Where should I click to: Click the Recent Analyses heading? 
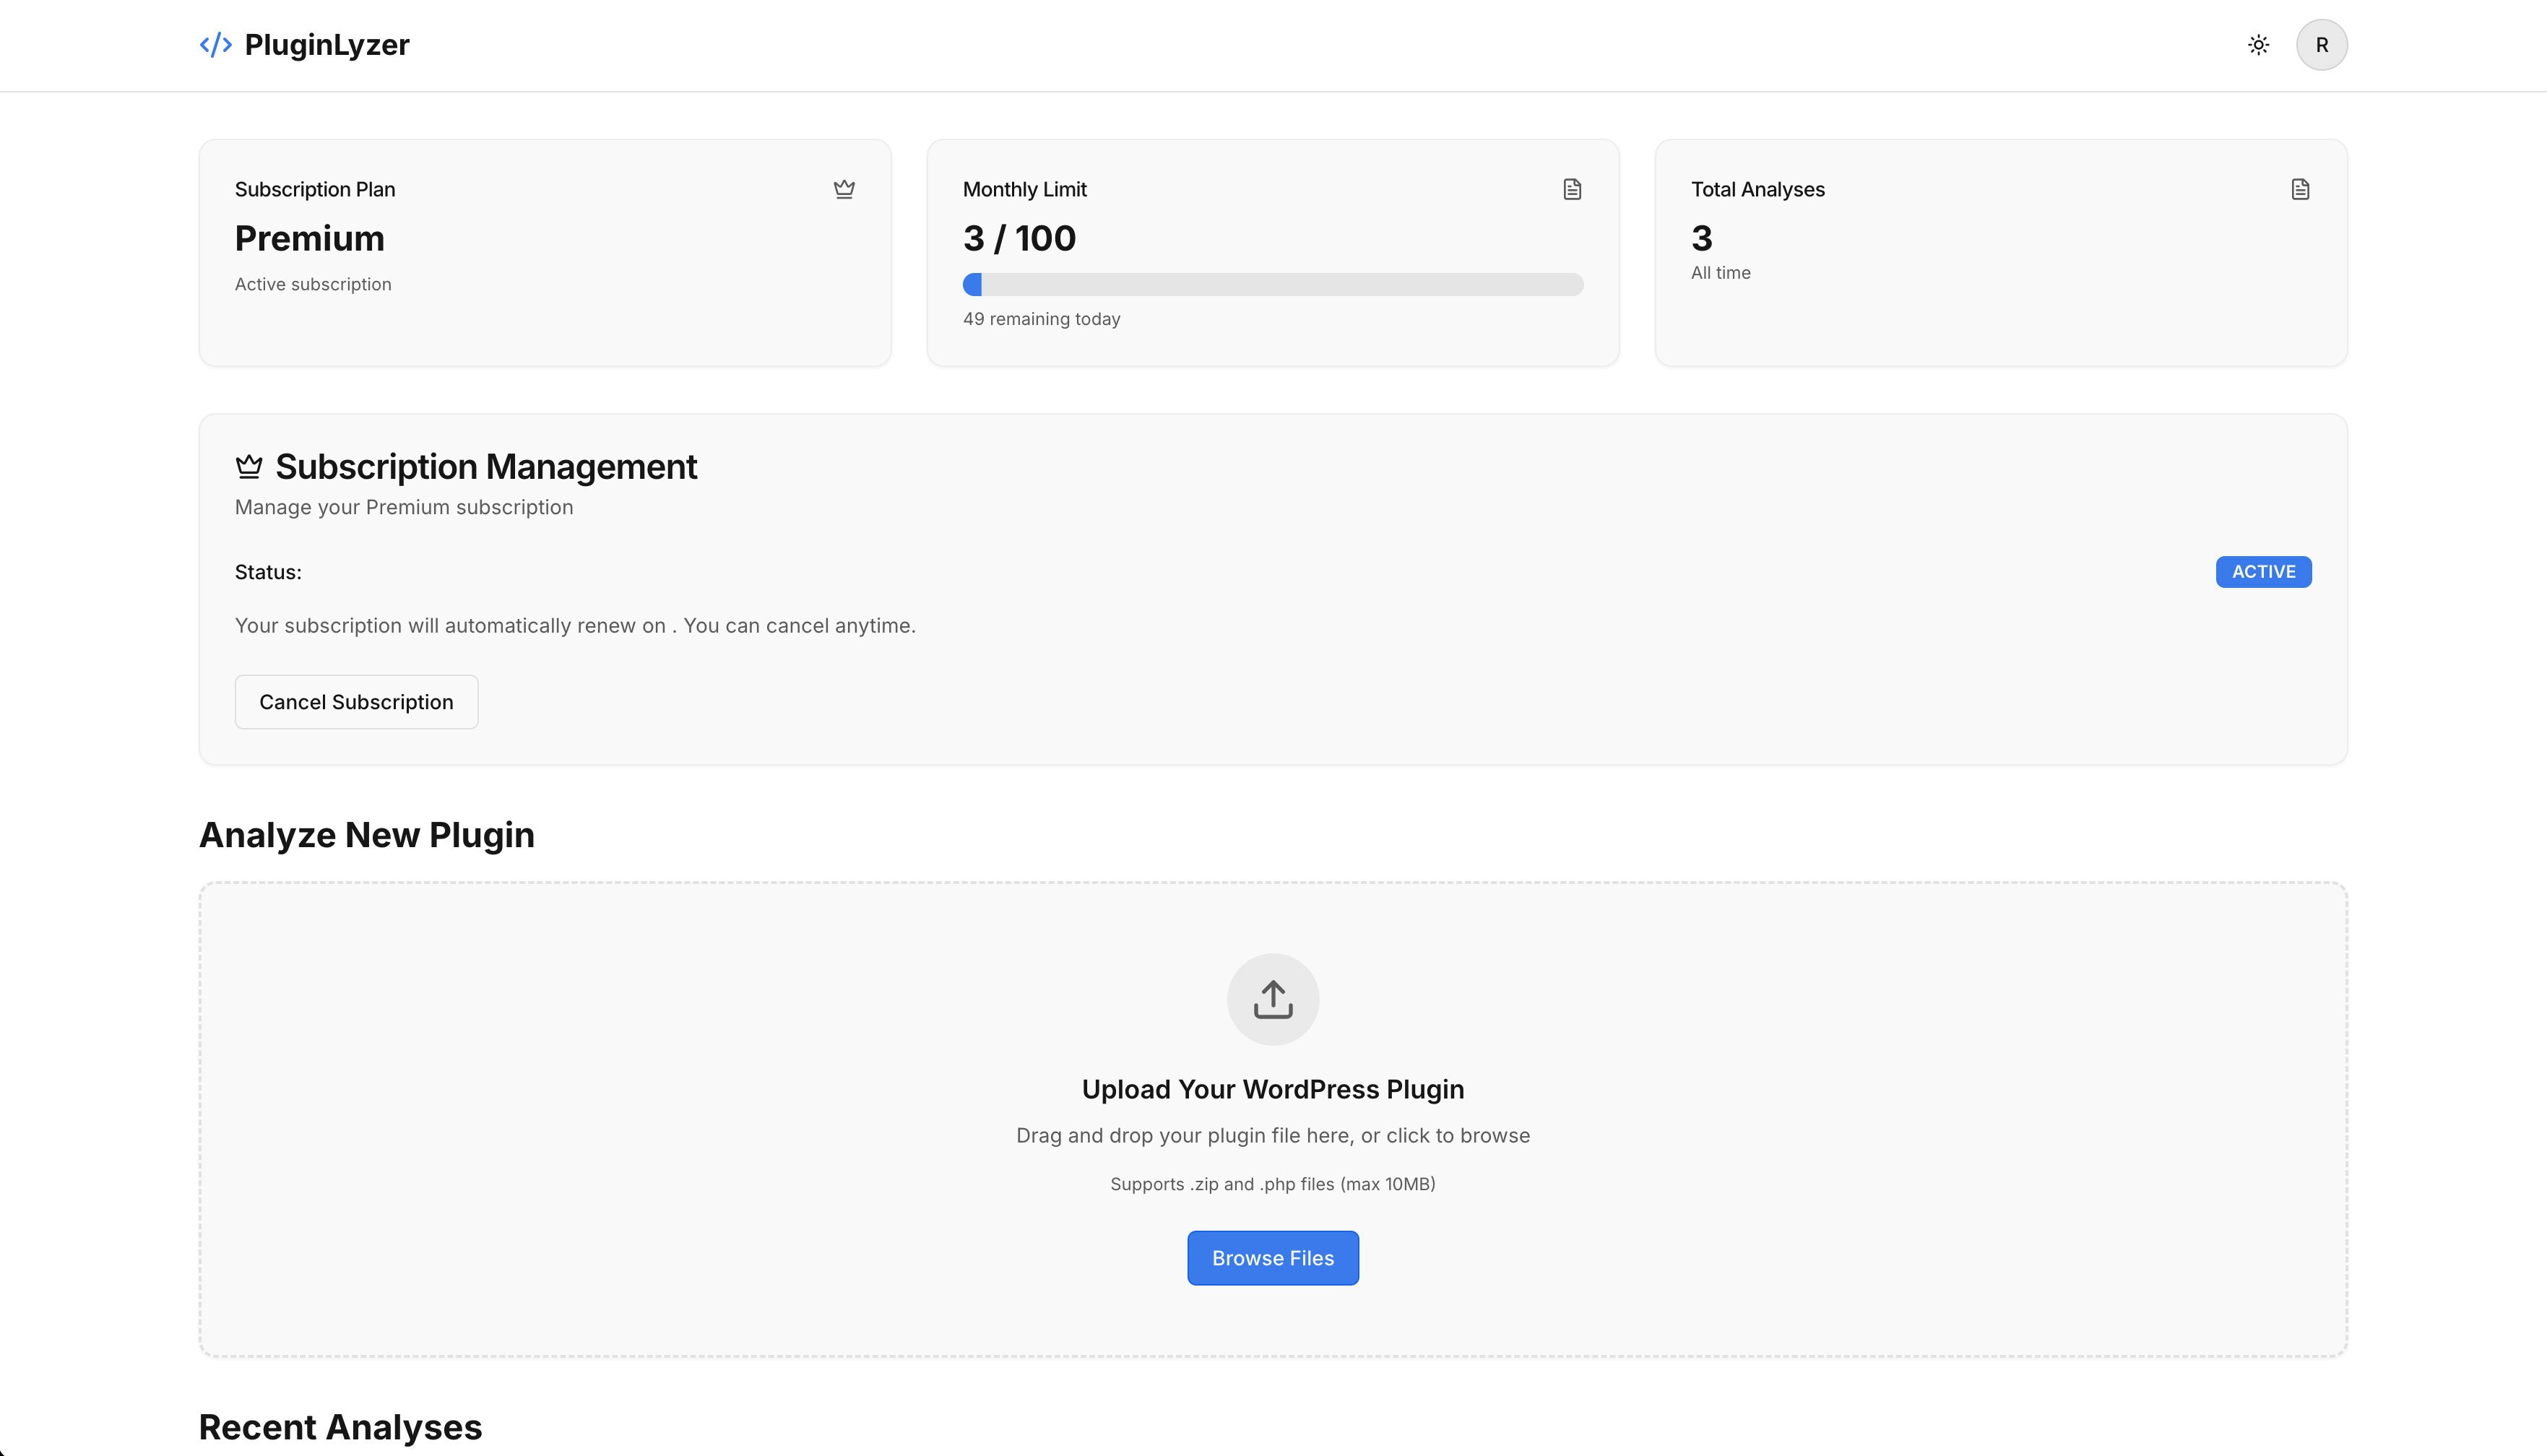[x=340, y=1427]
